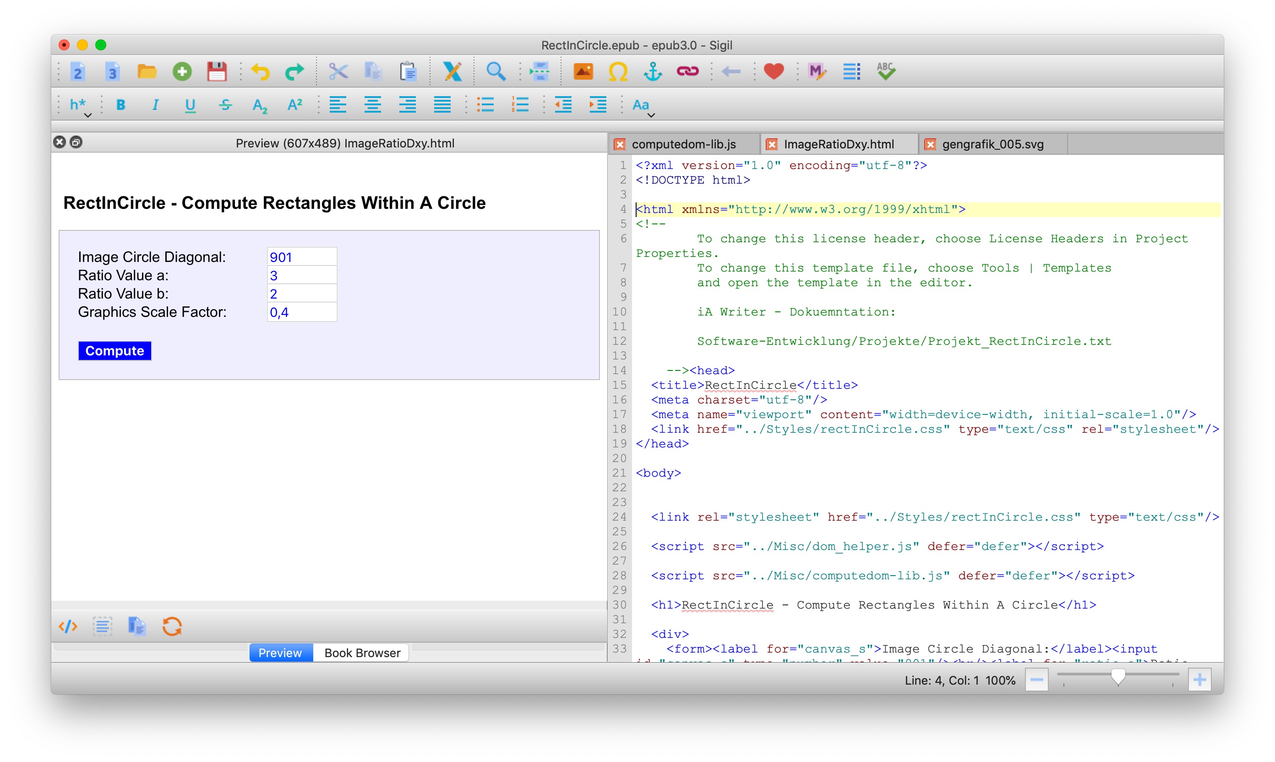The height and width of the screenshot is (762, 1275).
Task: Select all in Preview icon
Action: coord(102,626)
